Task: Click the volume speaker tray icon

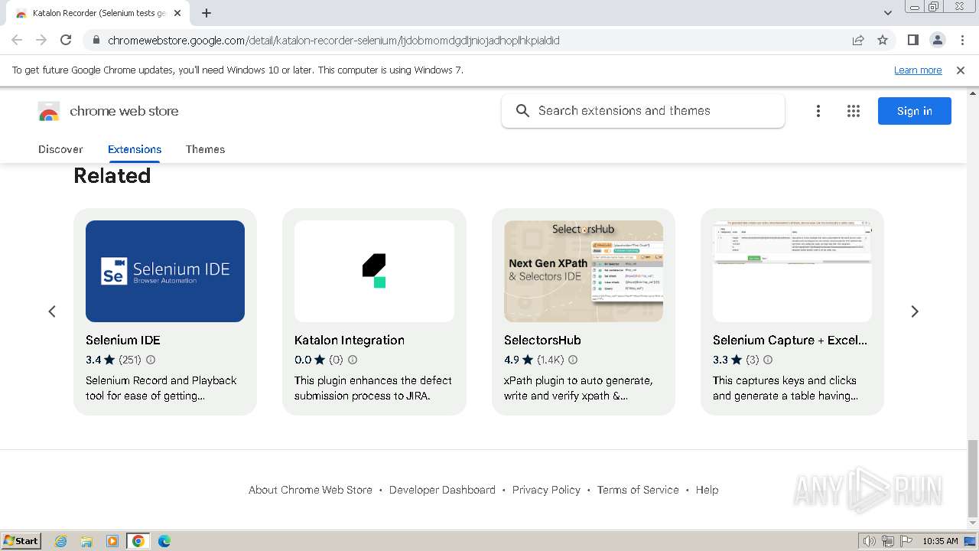Action: (869, 541)
